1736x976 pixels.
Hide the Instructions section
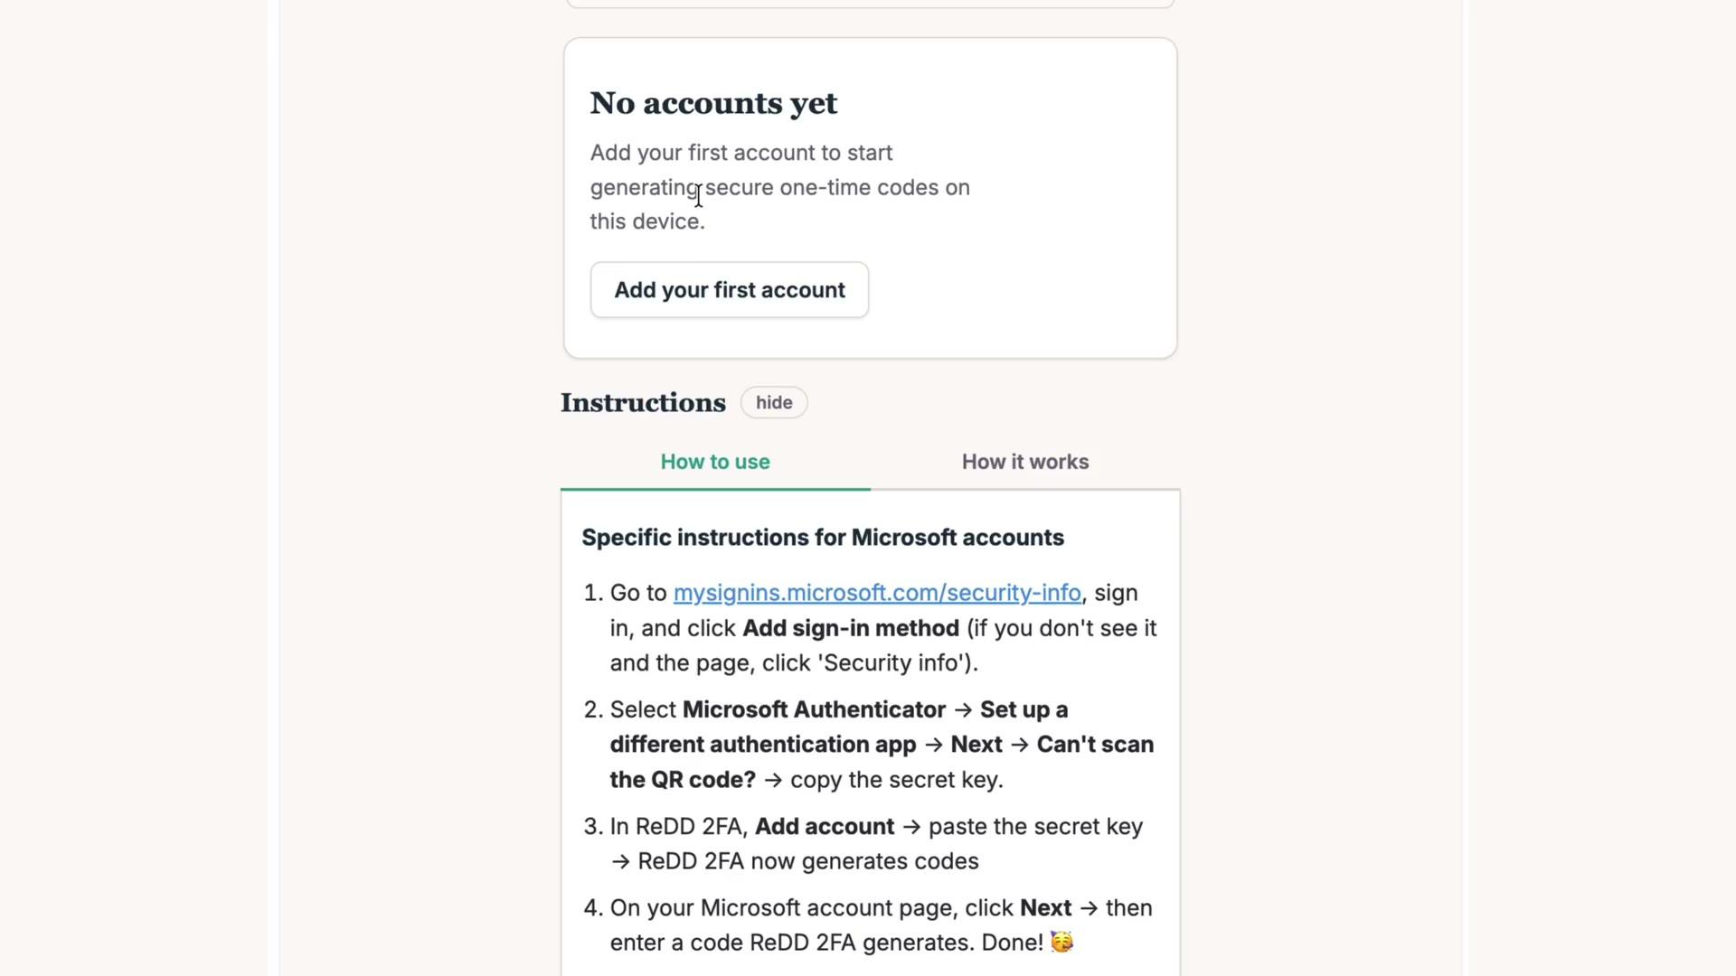[x=774, y=403]
